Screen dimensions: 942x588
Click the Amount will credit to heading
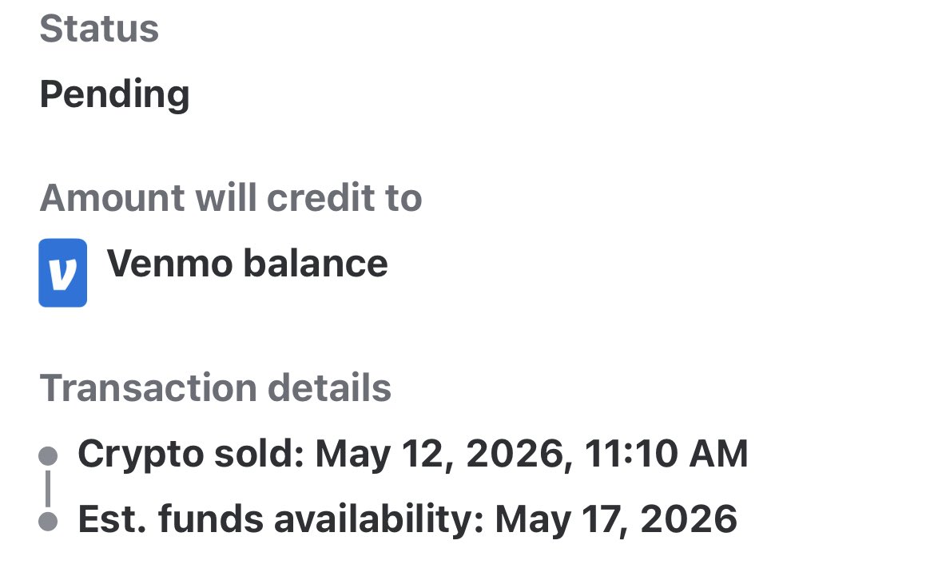pos(231,197)
